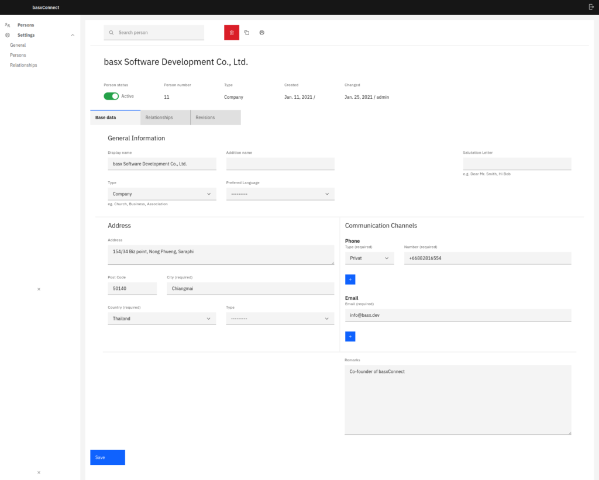Screen dimensions: 599x480
Task: Click the printer icon in the toolbar
Action: coord(261,33)
